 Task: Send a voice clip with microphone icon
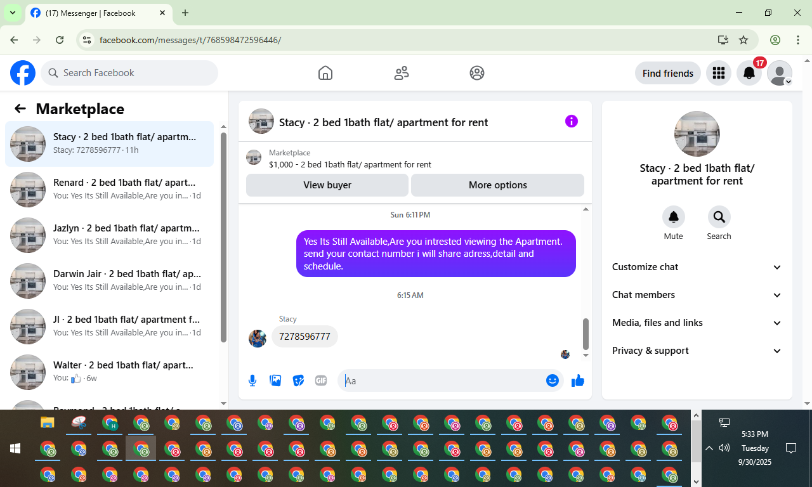252,380
